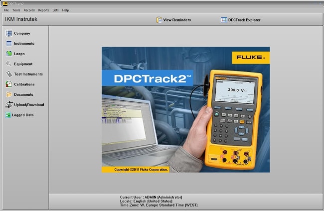Click the Calibrations gauge icon
The image size is (324, 211).
pyautogui.click(x=8, y=84)
